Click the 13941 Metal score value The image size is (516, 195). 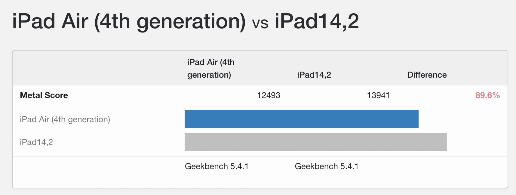pyautogui.click(x=378, y=95)
